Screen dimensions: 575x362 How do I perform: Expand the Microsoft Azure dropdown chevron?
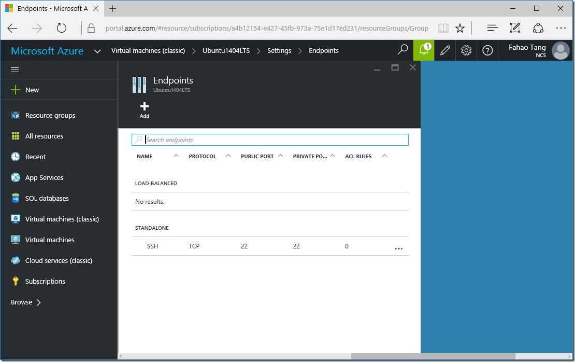pyautogui.click(x=97, y=51)
